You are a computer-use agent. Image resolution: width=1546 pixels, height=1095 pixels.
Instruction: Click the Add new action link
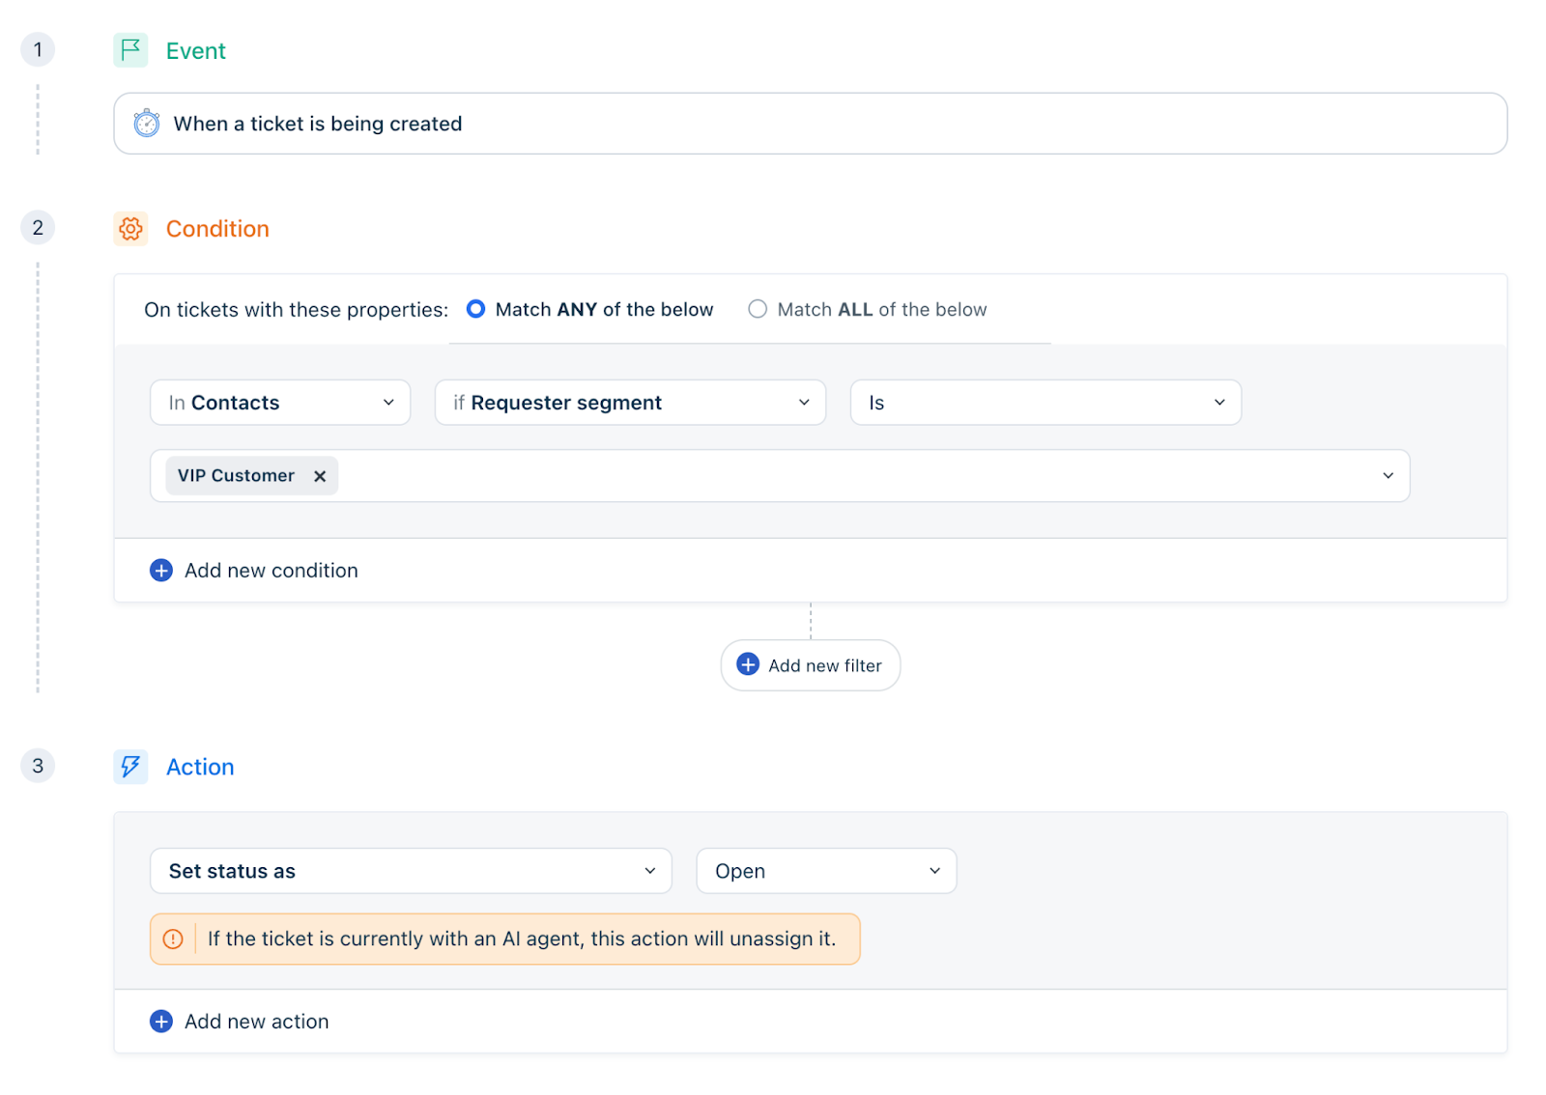256,1022
